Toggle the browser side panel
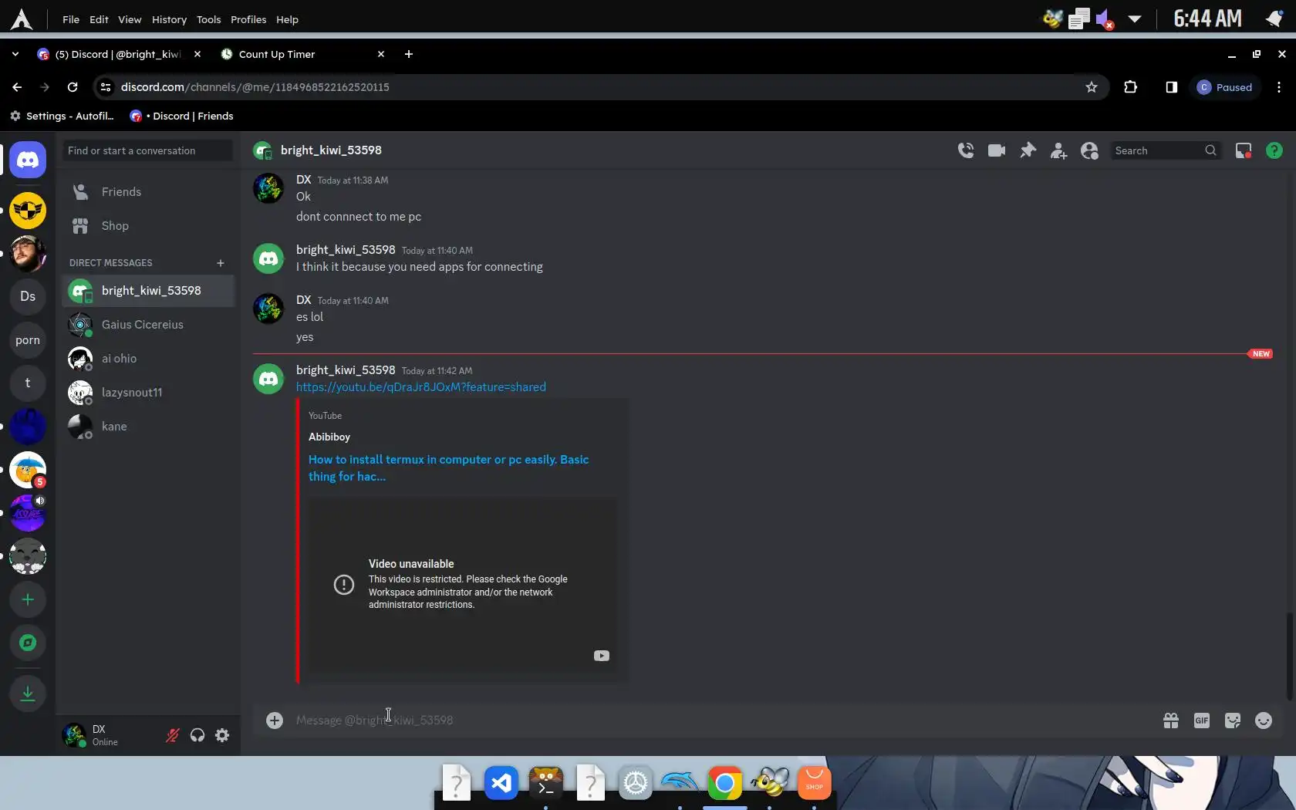The width and height of the screenshot is (1296, 810). (x=1172, y=87)
